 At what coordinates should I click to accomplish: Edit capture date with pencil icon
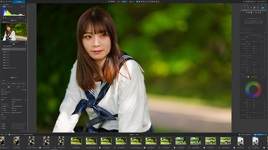click(x=25, y=100)
